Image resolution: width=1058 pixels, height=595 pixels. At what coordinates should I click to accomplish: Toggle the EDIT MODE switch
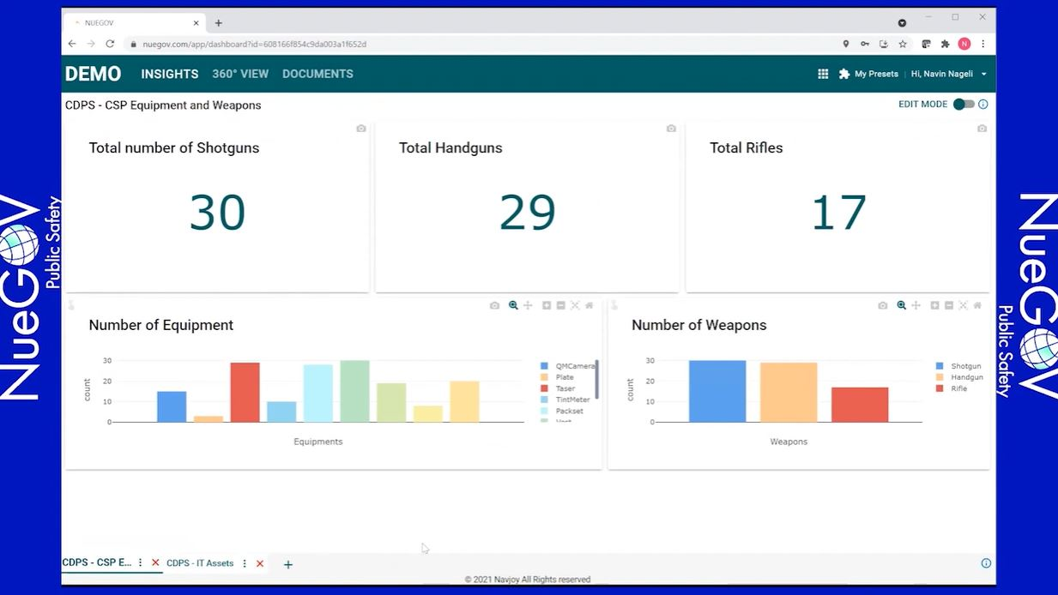click(964, 105)
